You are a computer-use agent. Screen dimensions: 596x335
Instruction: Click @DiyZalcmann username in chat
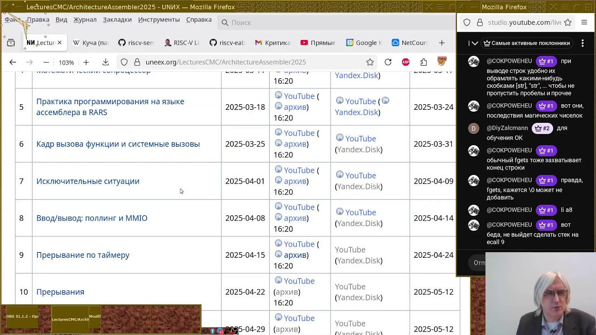508,128
